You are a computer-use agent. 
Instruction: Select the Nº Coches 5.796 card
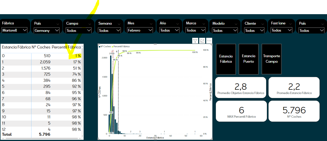294,111
